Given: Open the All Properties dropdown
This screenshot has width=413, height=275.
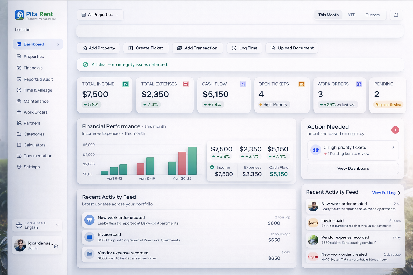Looking at the screenshot, I should pyautogui.click(x=100, y=15).
